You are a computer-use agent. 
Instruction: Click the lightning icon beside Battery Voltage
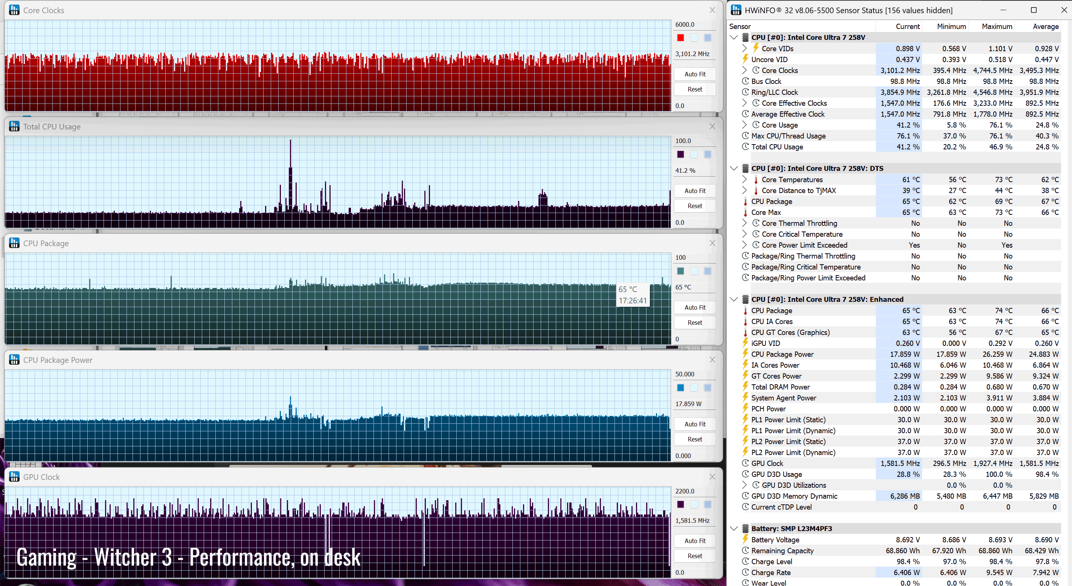click(745, 539)
